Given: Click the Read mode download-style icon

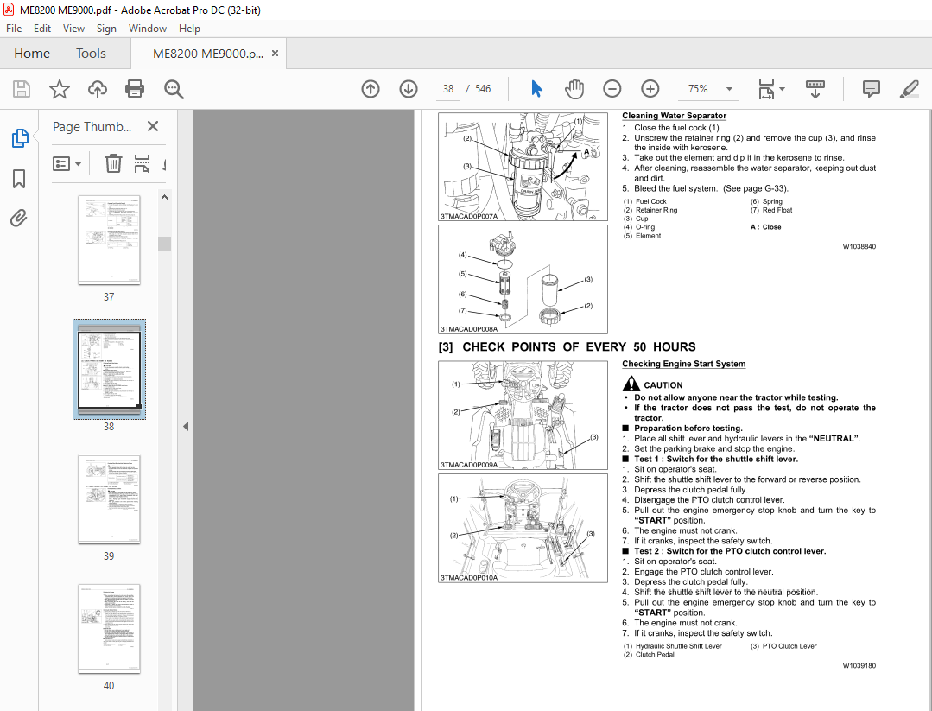Looking at the screenshot, I should pyautogui.click(x=815, y=89).
